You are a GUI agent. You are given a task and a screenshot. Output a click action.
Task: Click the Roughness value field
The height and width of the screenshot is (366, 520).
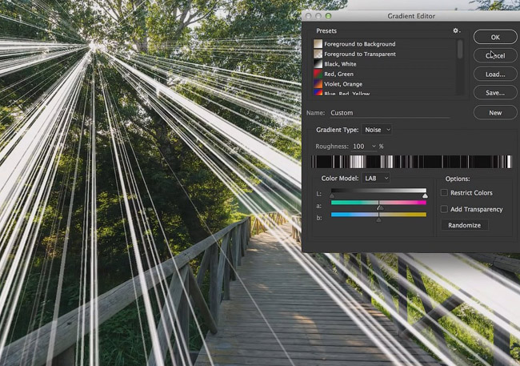361,147
